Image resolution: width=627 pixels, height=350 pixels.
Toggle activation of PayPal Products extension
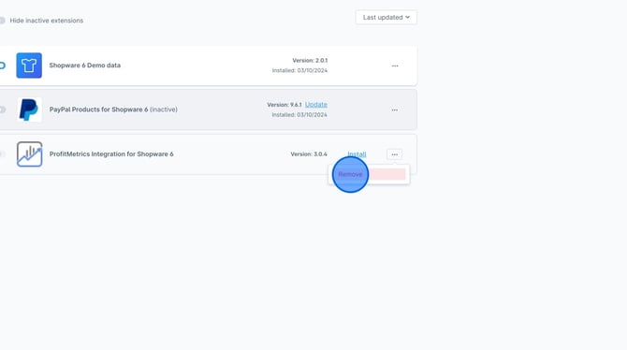2,109
